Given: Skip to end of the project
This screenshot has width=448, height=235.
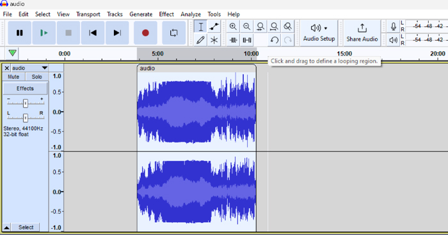Looking at the screenshot, I should pyautogui.click(x=117, y=33).
